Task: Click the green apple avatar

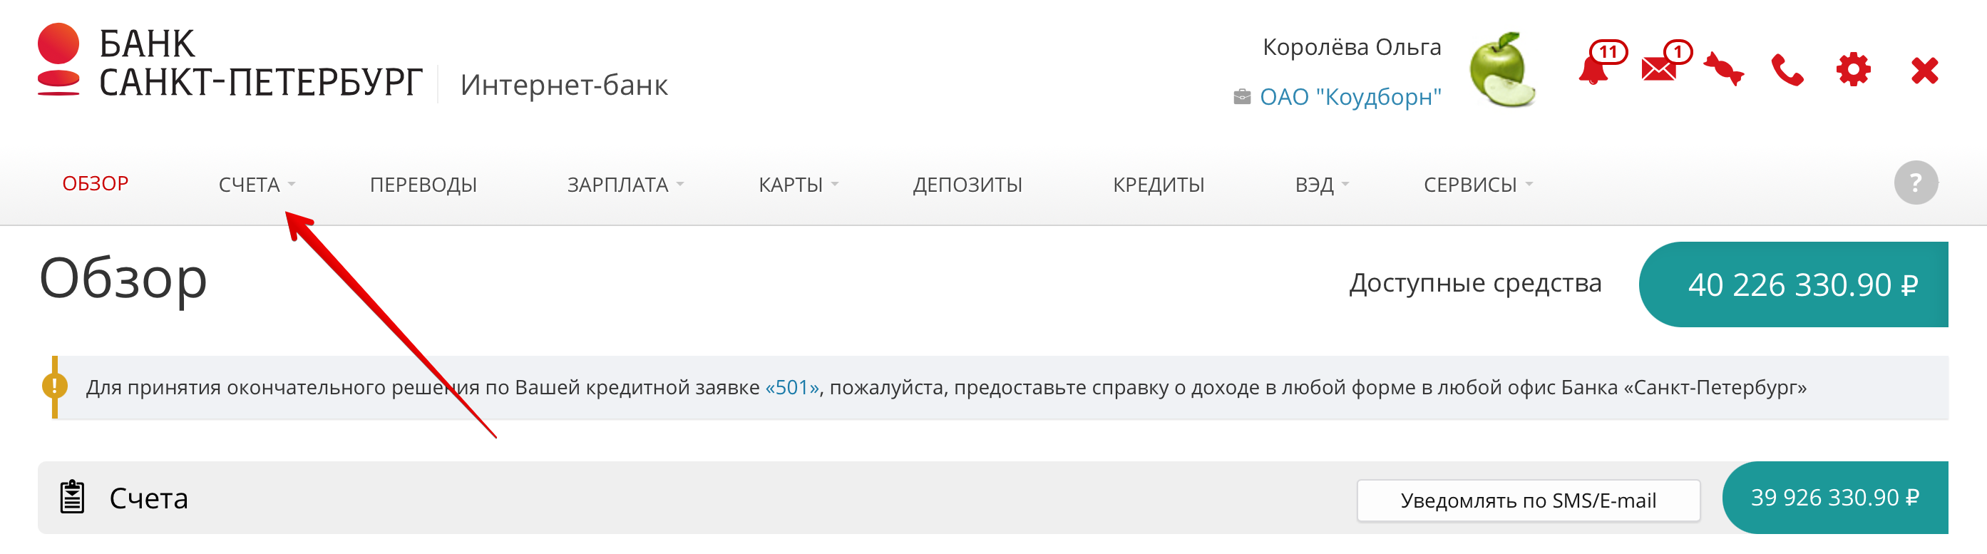Action: tap(1501, 69)
